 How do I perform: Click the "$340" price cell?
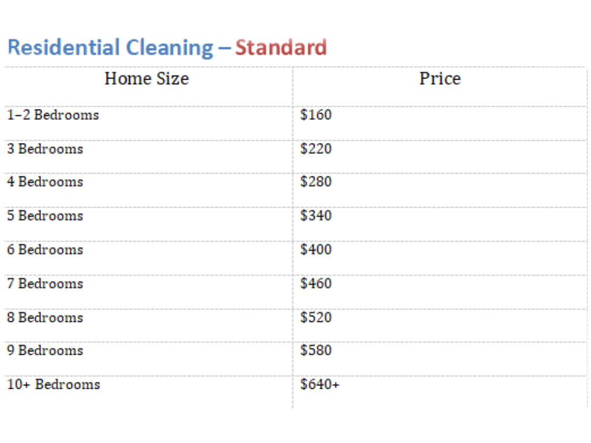pos(316,216)
